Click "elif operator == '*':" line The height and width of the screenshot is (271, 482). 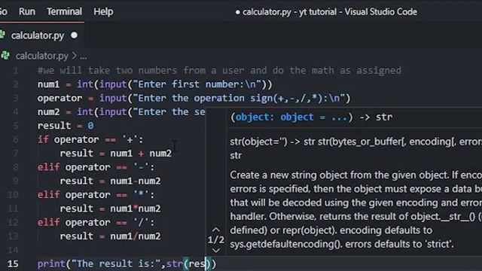[96, 195]
